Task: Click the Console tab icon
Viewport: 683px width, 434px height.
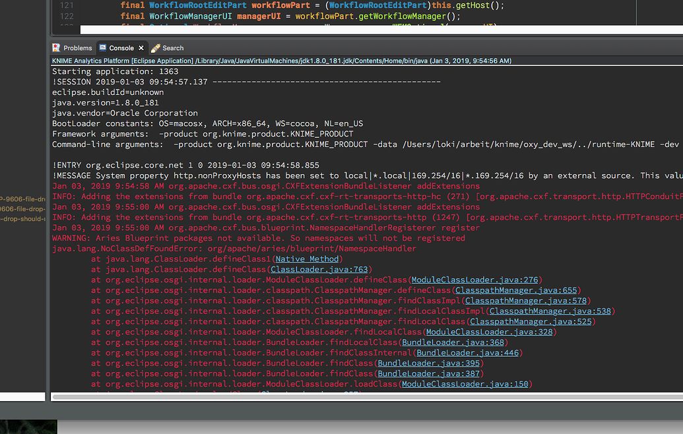Action: 104,47
